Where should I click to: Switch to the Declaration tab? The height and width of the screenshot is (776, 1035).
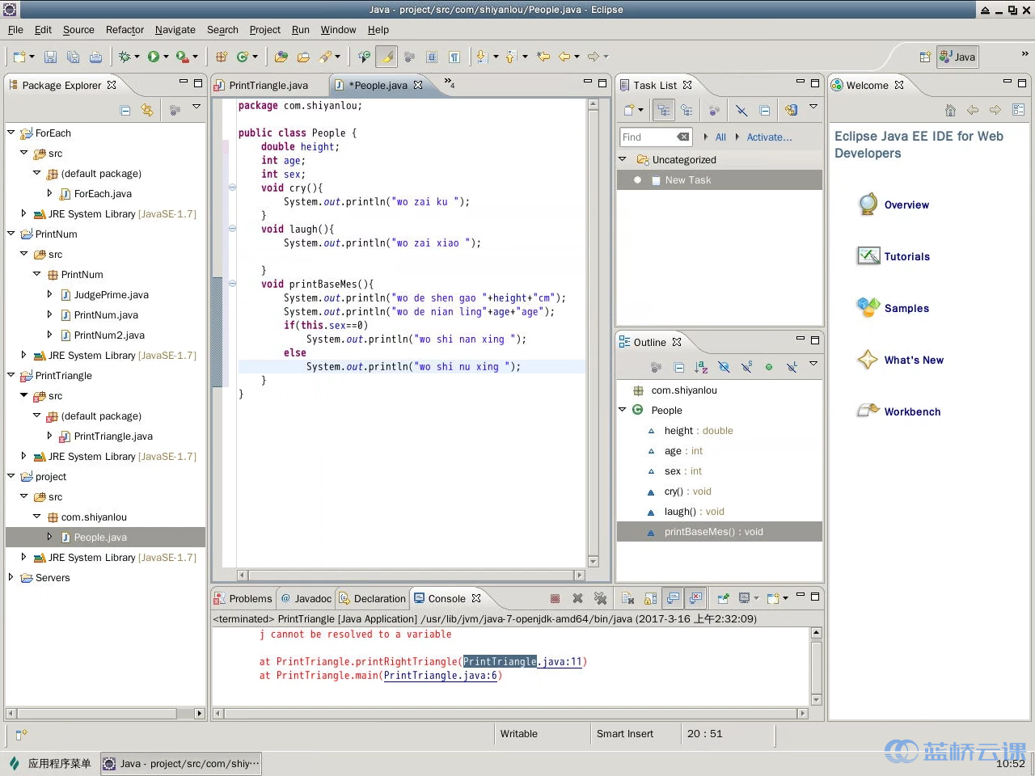coord(372,598)
